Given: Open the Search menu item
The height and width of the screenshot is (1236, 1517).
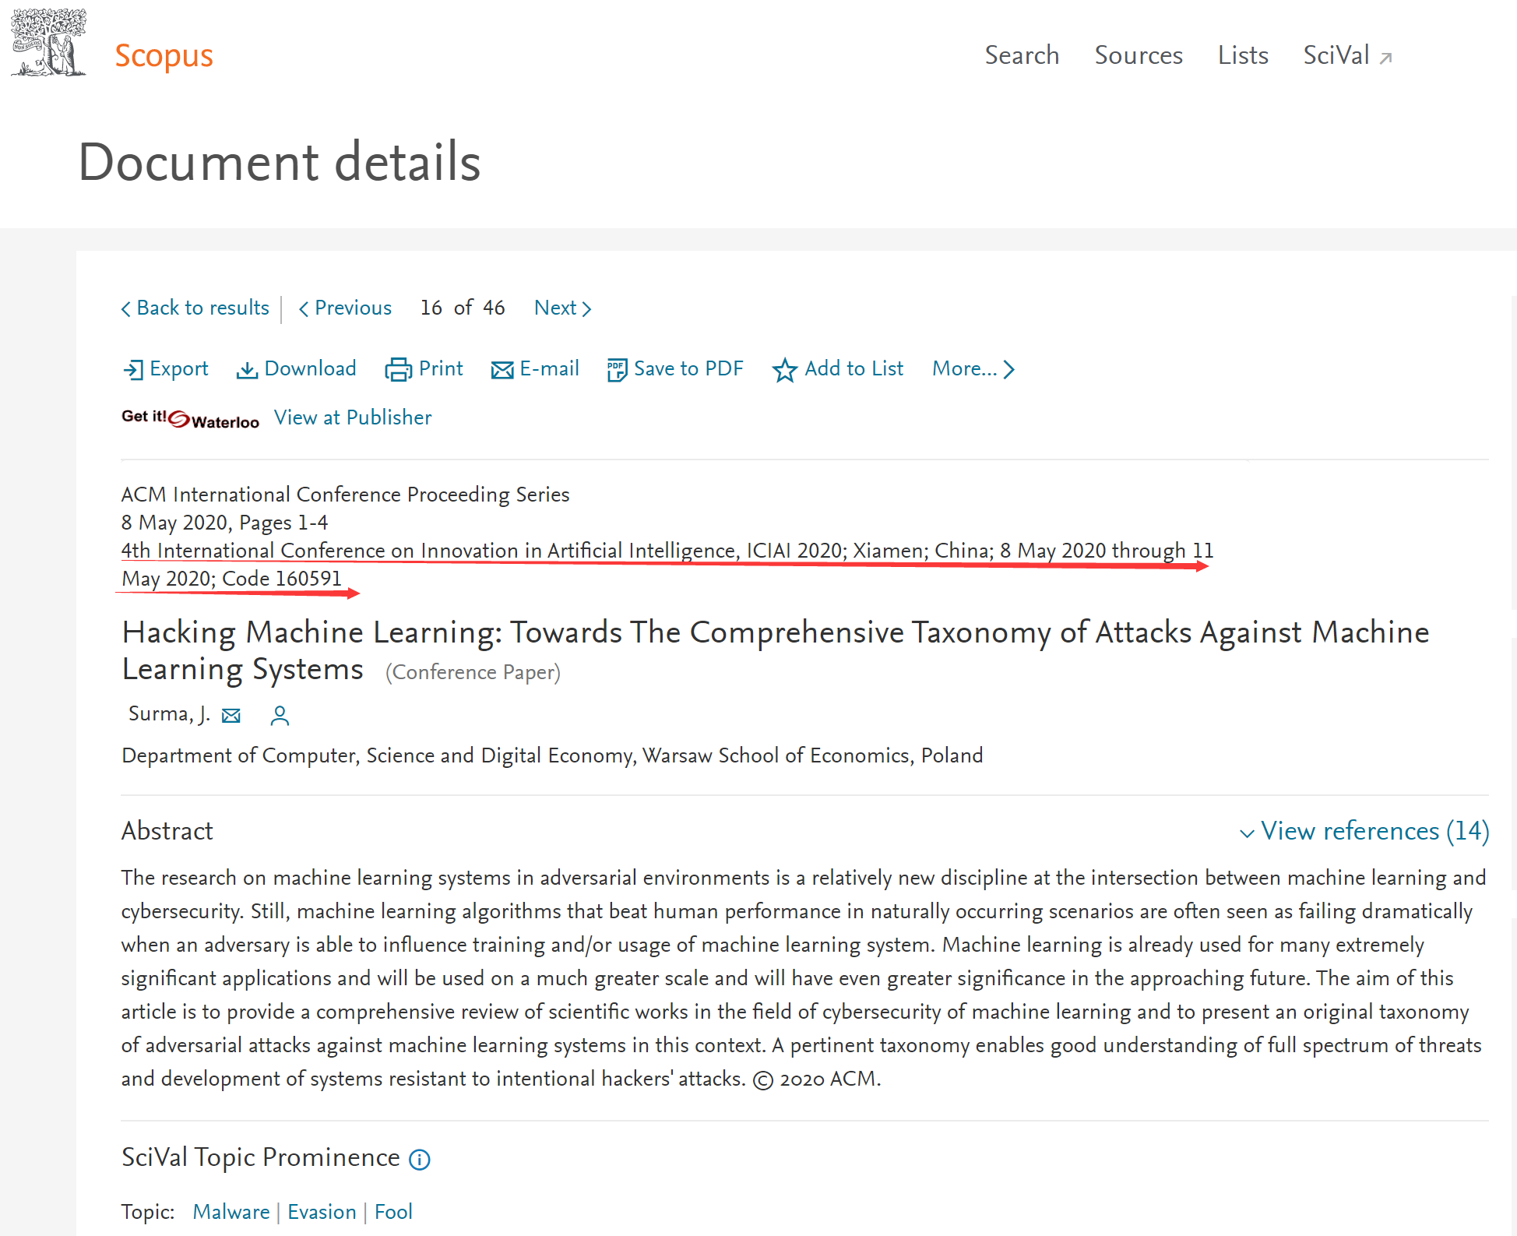Looking at the screenshot, I should (x=1022, y=55).
